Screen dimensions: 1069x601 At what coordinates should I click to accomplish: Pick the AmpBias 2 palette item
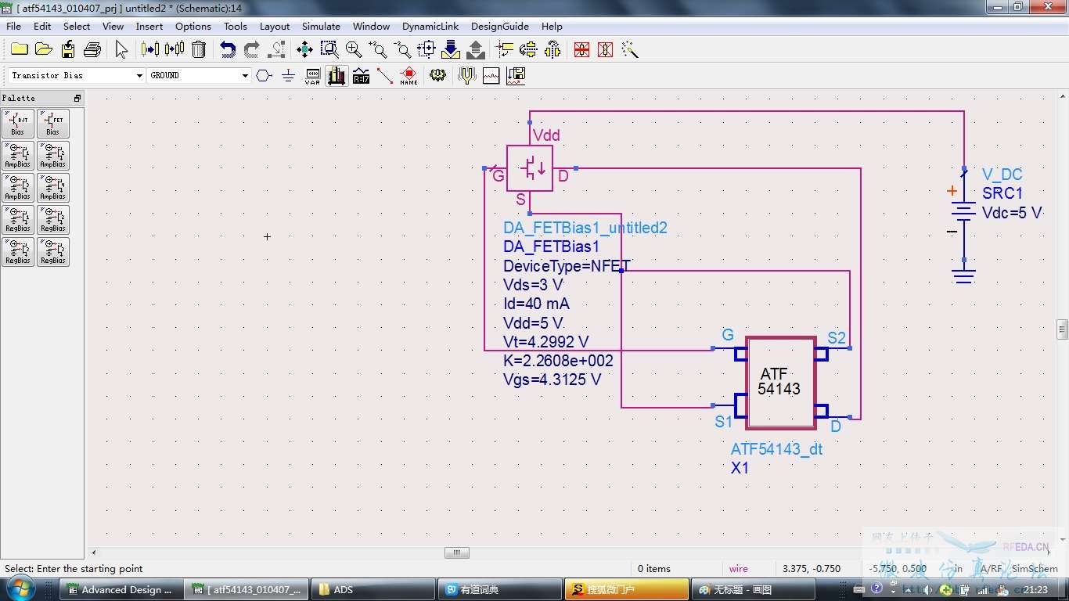[53, 156]
